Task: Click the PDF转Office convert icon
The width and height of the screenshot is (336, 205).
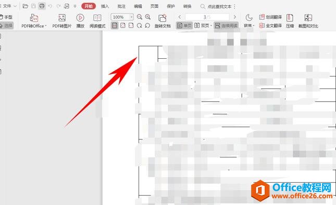Action: pos(34,18)
